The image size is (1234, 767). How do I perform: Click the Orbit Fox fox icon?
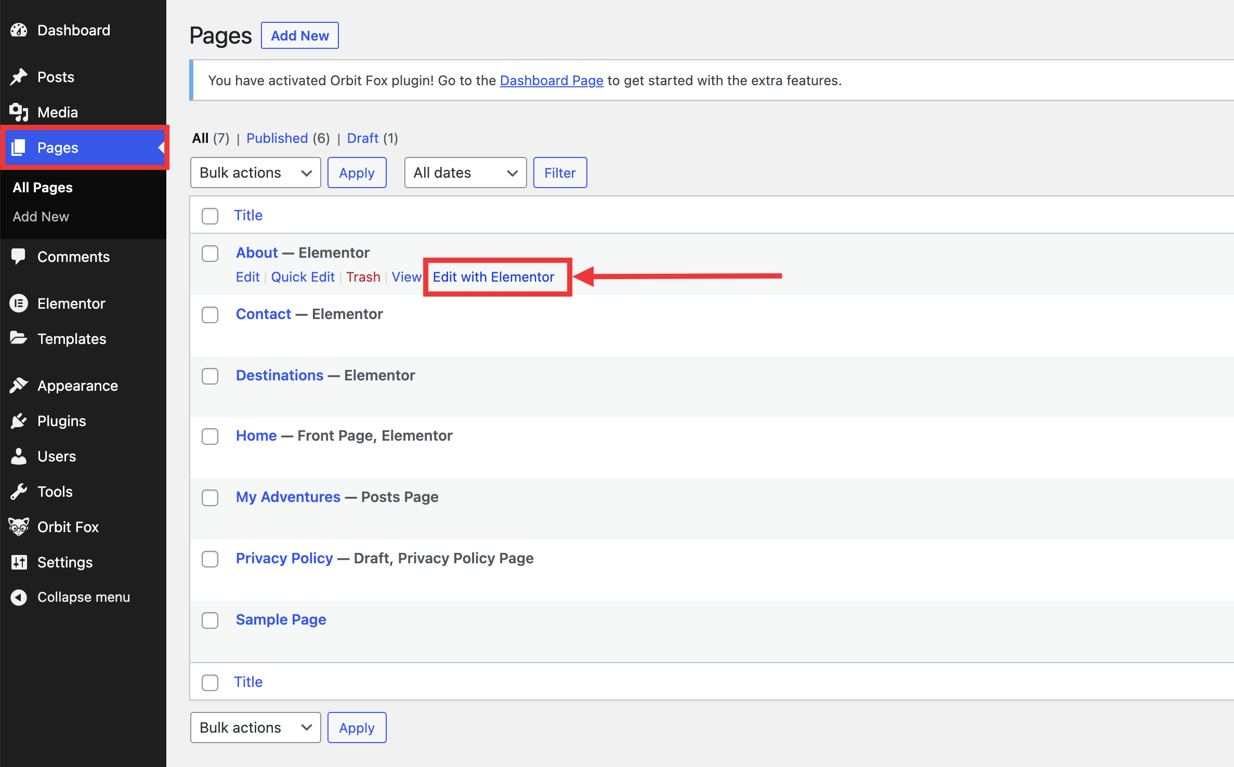tap(19, 527)
